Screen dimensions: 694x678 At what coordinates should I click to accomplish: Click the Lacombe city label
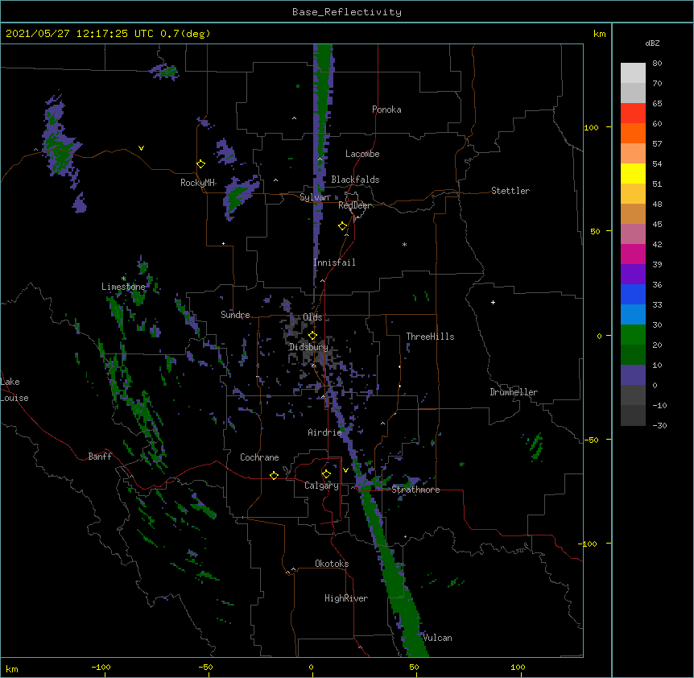click(362, 154)
